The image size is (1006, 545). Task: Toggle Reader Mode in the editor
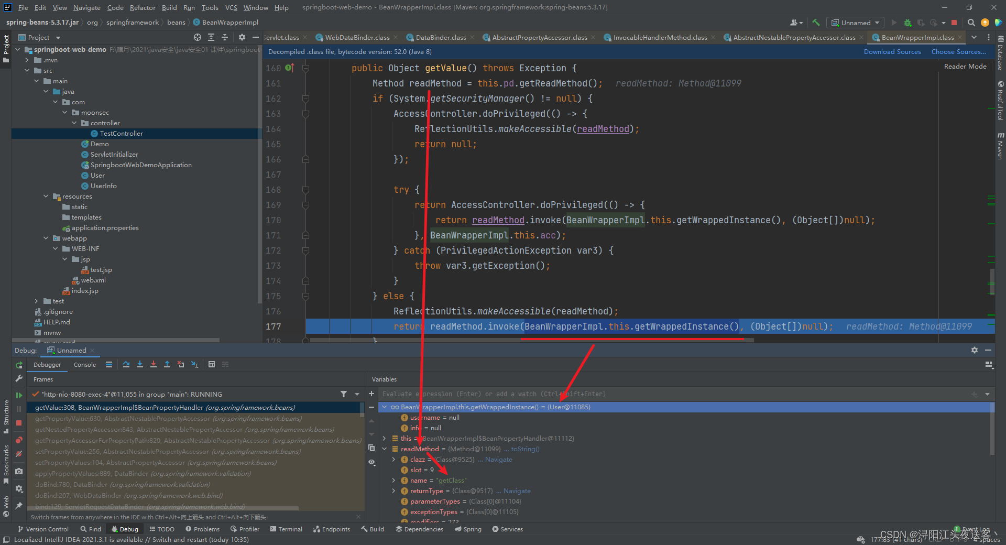[965, 67]
